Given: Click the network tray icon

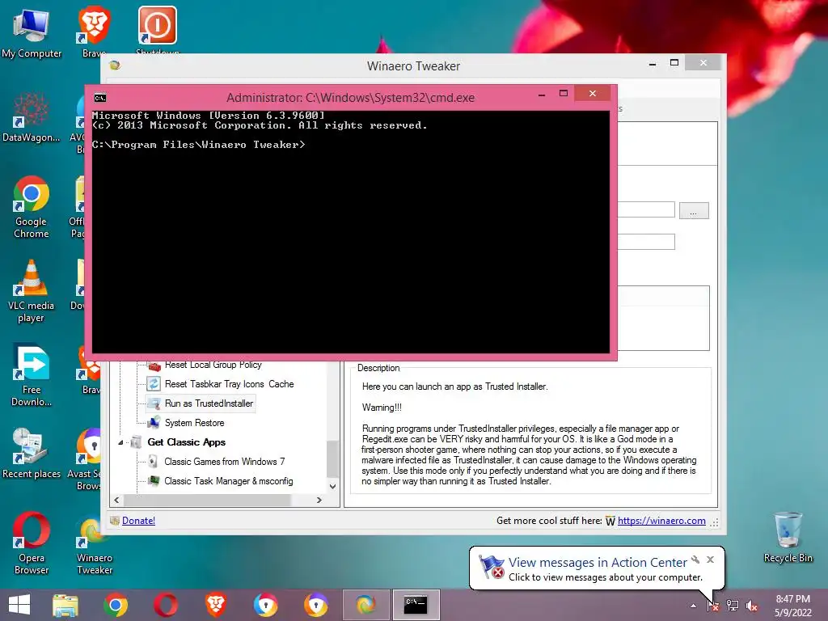Looking at the screenshot, I should 733,606.
